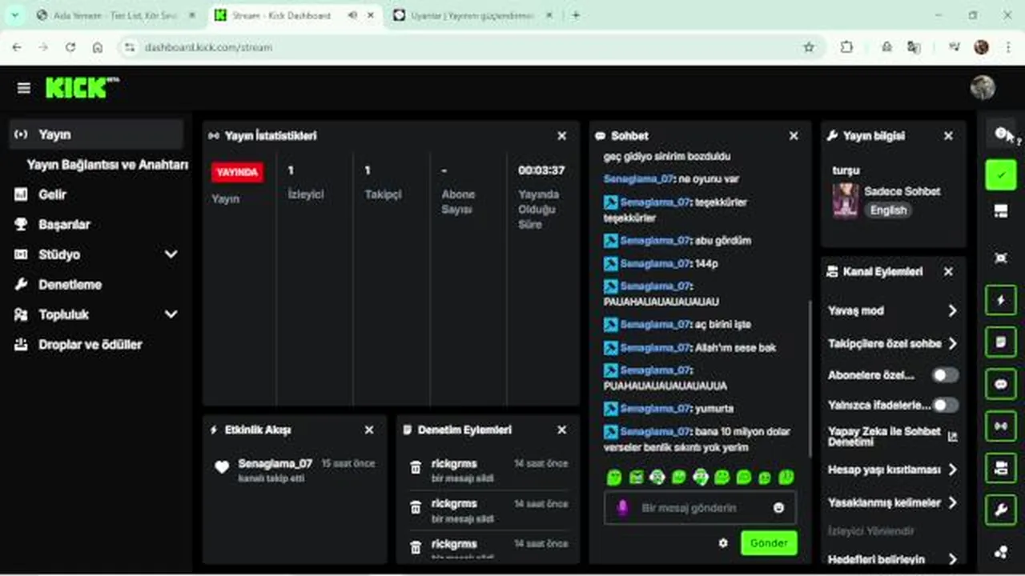This screenshot has height=576, width=1025.
Task: Click the green checkmark button in right toolbar
Action: click(1000, 174)
